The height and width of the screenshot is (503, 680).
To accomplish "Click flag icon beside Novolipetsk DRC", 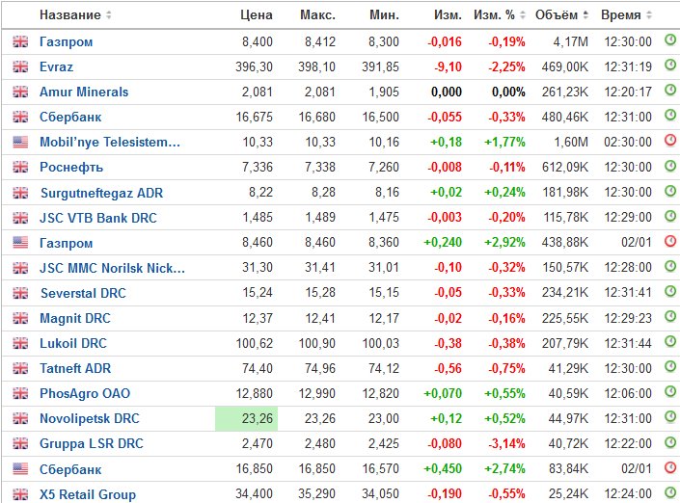I will (20, 418).
